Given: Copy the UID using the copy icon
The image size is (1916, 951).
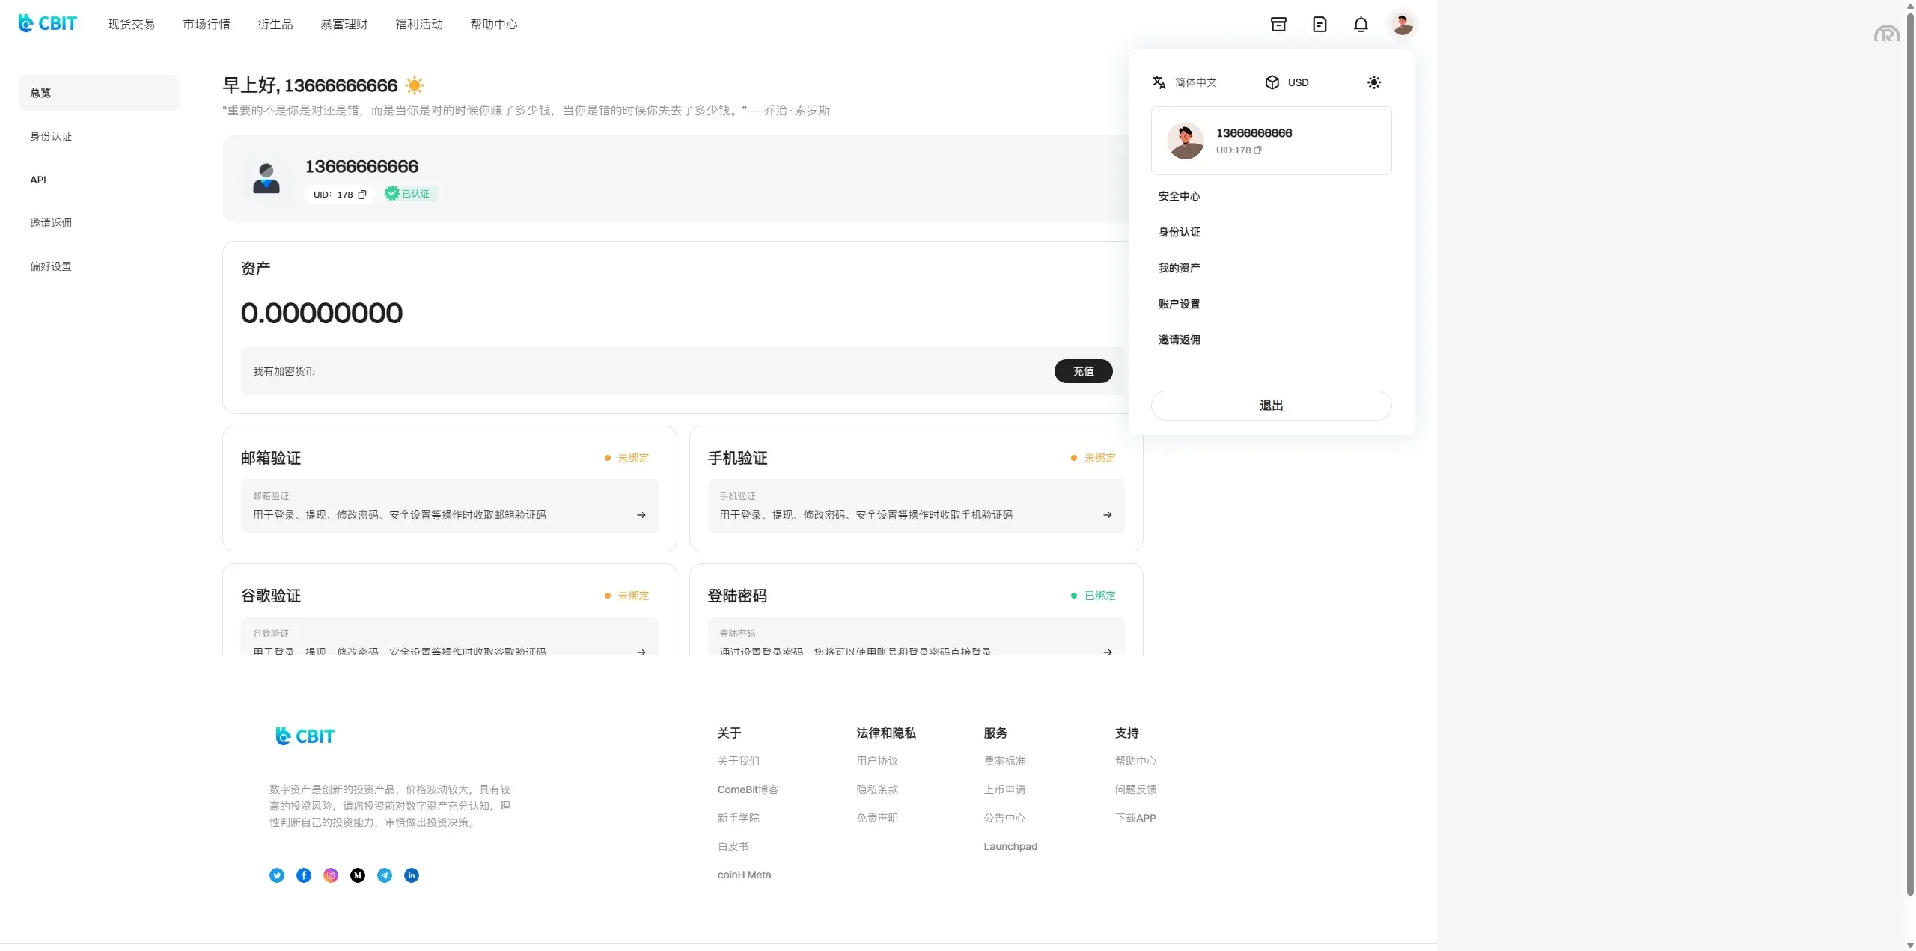Looking at the screenshot, I should [x=362, y=194].
